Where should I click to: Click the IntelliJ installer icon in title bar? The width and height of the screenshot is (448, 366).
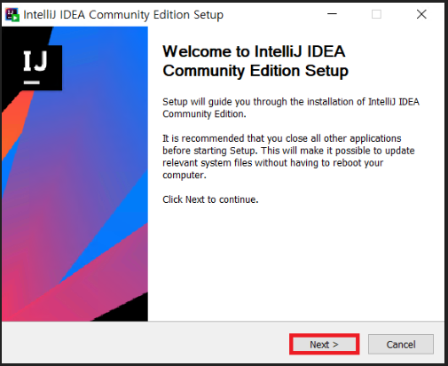tap(12, 14)
